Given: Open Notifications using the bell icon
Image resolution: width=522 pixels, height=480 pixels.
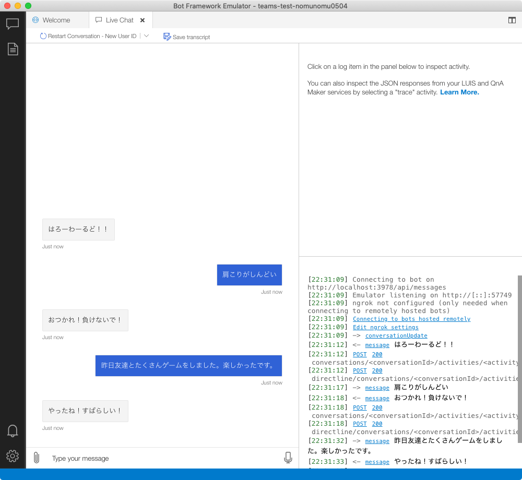Looking at the screenshot, I should 13,431.
